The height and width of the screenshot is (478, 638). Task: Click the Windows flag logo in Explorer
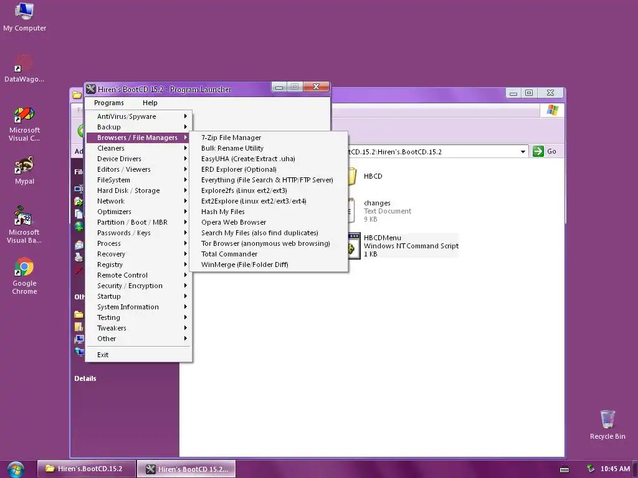pyautogui.click(x=552, y=110)
